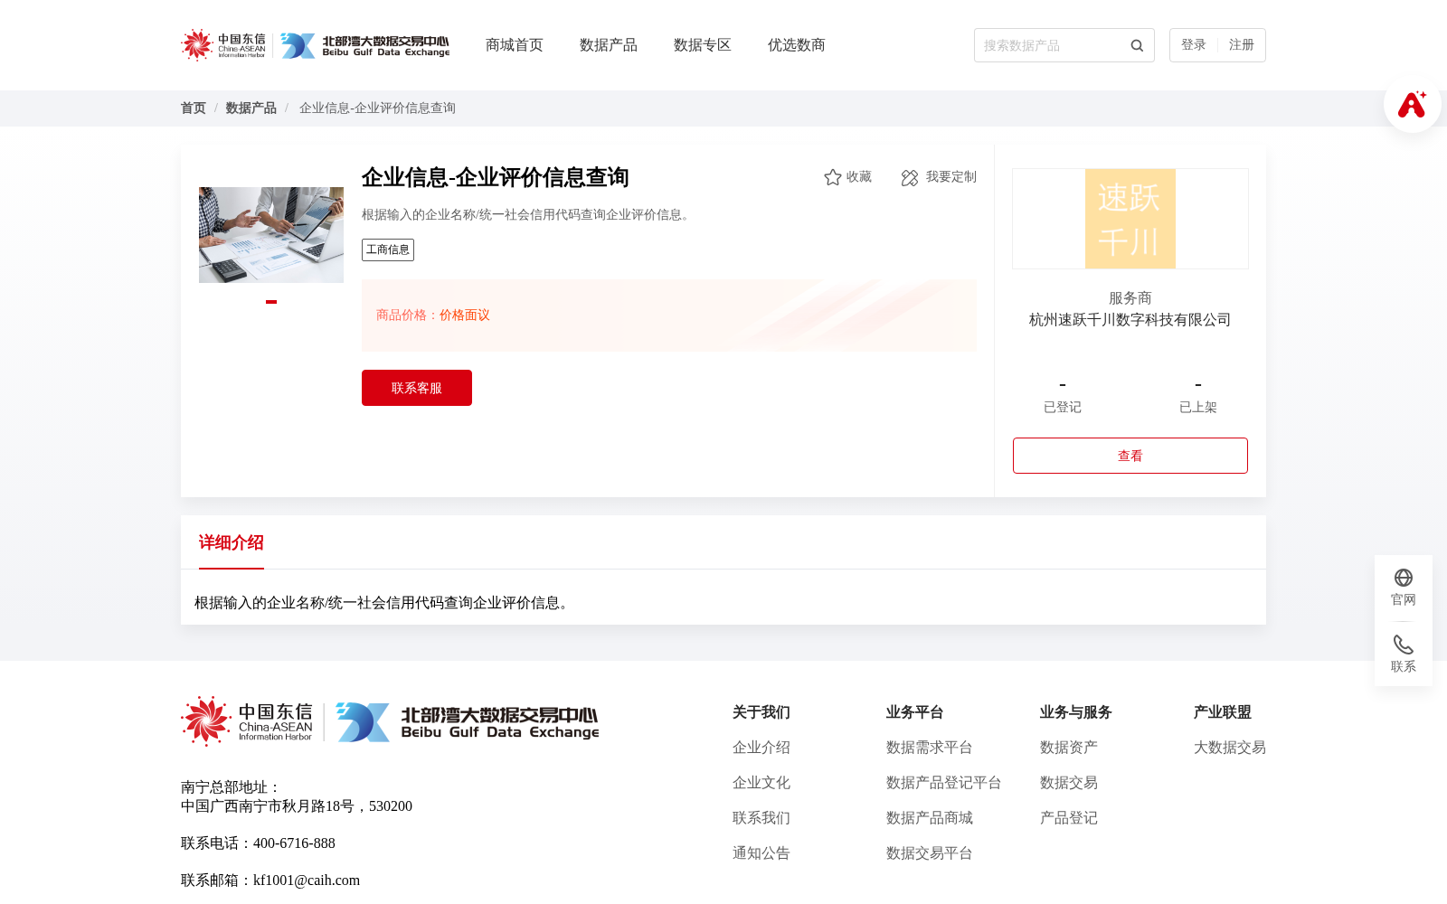Open the 数据资产 footer link

pos(1069,748)
